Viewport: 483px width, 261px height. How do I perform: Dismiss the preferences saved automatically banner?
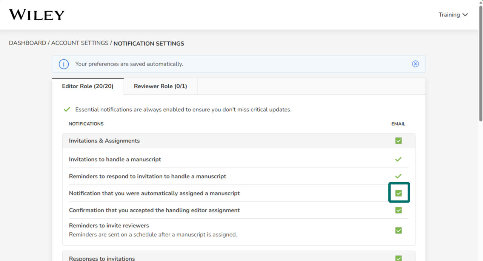[x=415, y=64]
